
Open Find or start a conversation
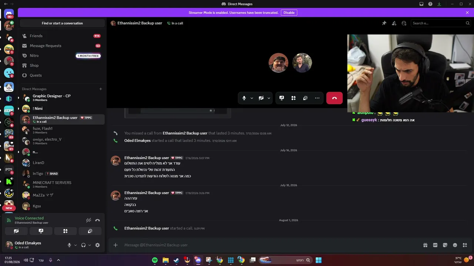point(62,23)
